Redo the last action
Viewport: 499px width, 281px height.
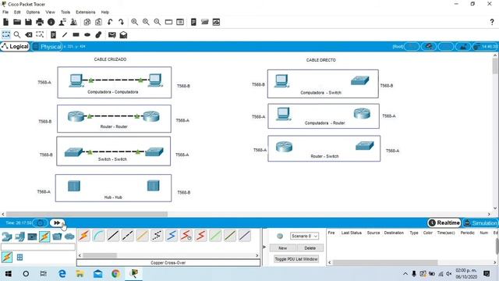coord(121,22)
